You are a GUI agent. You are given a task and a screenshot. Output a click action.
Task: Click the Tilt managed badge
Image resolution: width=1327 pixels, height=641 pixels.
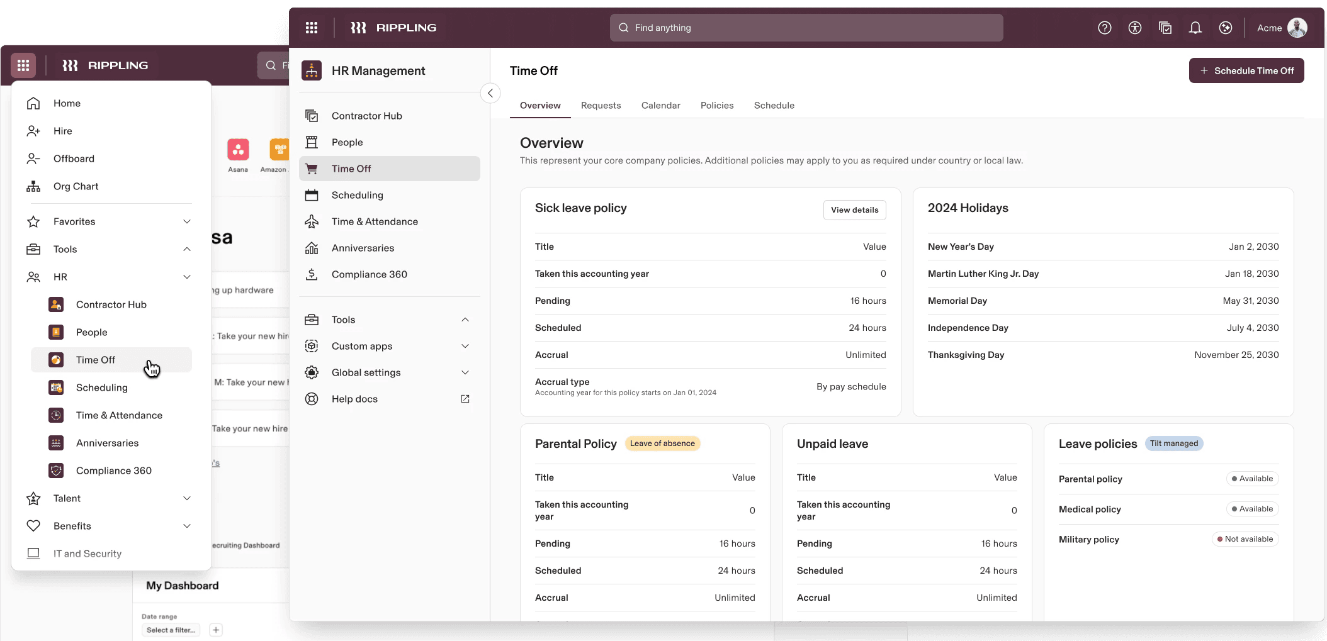click(x=1174, y=443)
